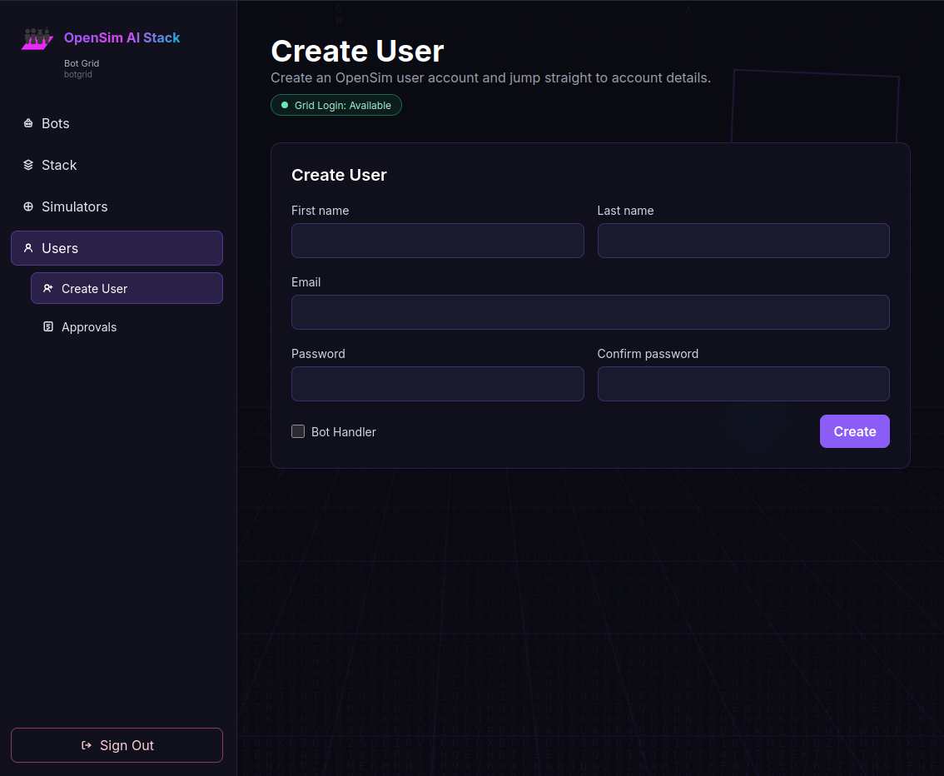Click the OpenSim AI Stack title link
The width and height of the screenshot is (944, 776).
122,38
